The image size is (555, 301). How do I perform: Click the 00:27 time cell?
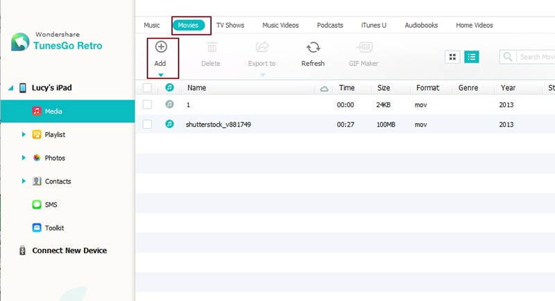(x=345, y=125)
